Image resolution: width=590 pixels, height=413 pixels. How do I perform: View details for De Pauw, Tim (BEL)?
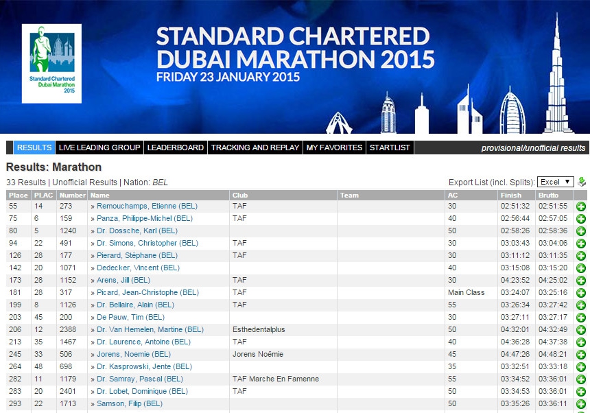pos(130,318)
